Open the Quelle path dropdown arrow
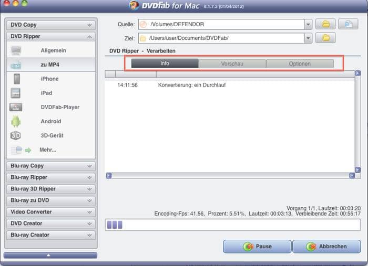 coord(308,24)
